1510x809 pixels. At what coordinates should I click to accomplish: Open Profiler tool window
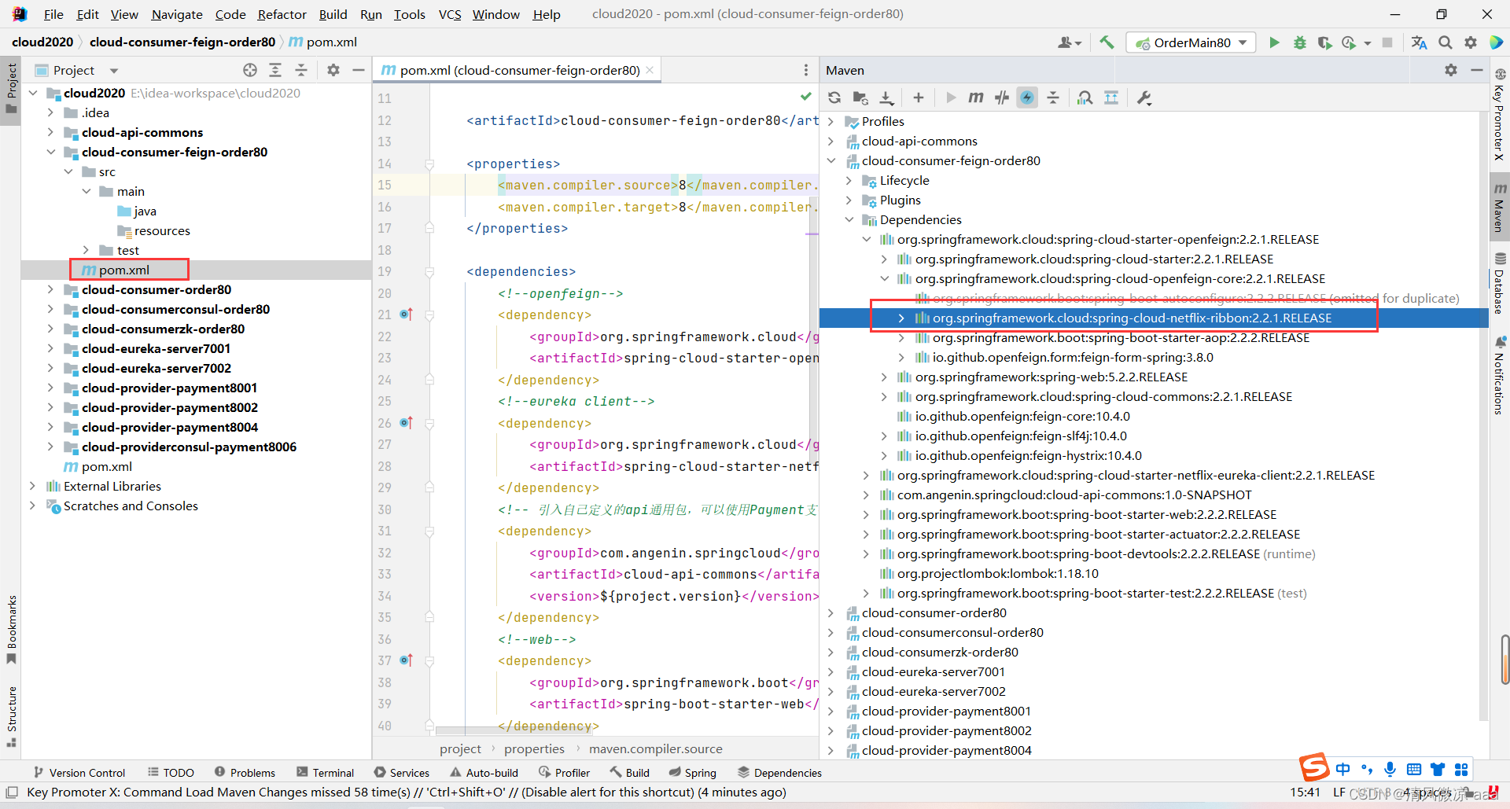click(564, 773)
